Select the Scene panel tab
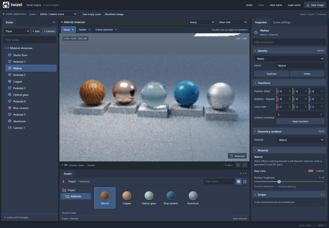 click(x=9, y=22)
